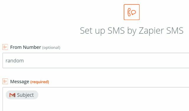
Task: Click the Message field label
Action: pyautogui.click(x=20, y=81)
